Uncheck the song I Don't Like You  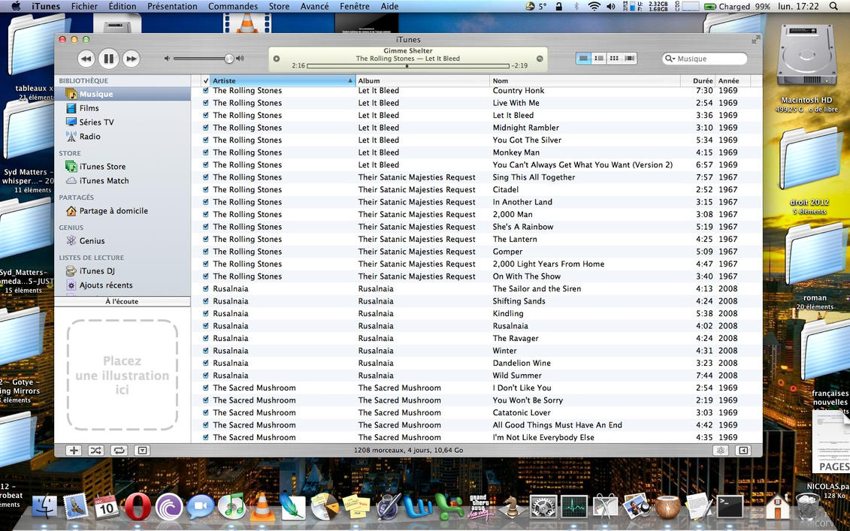[x=205, y=388]
